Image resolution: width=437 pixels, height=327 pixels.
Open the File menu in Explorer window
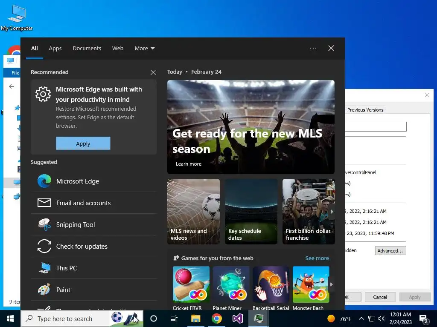pyautogui.click(x=15, y=73)
